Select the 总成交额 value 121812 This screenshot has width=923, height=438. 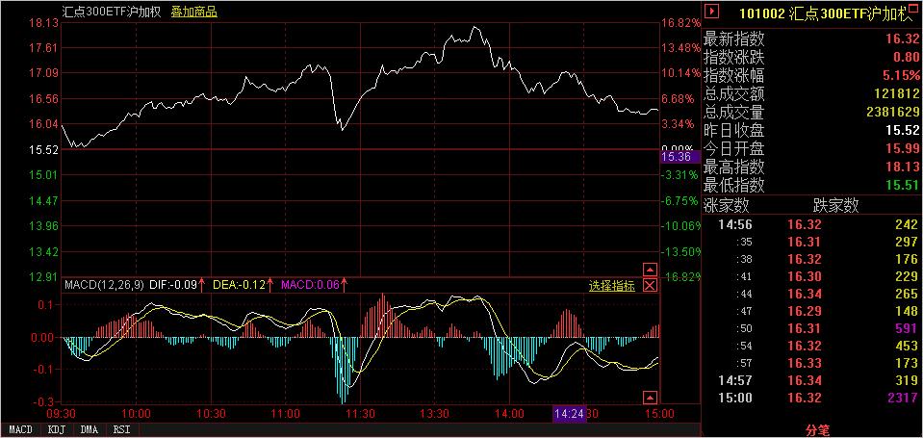[x=898, y=94]
